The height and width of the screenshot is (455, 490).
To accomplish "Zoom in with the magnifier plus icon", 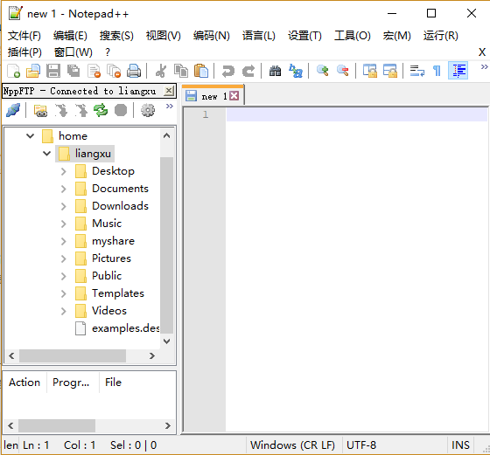I will click(323, 71).
